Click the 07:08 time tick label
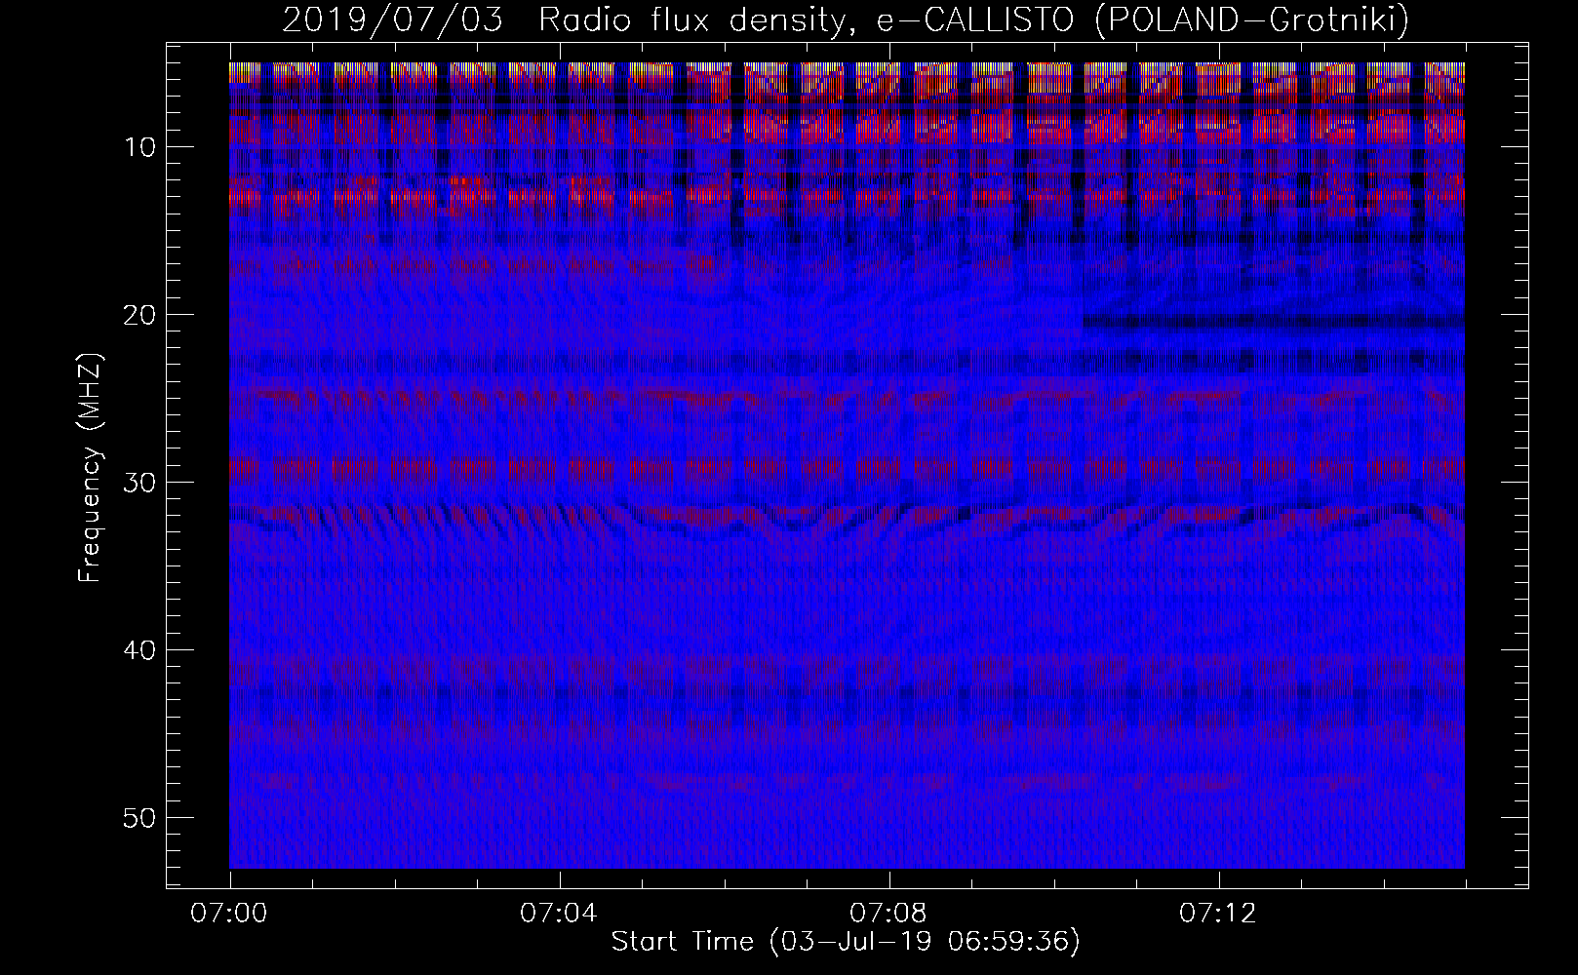 pyautogui.click(x=889, y=914)
